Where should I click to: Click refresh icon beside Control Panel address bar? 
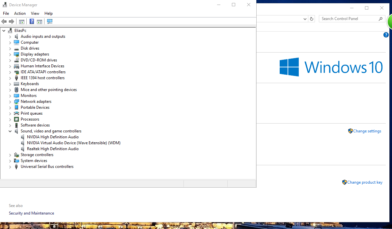[312, 19]
